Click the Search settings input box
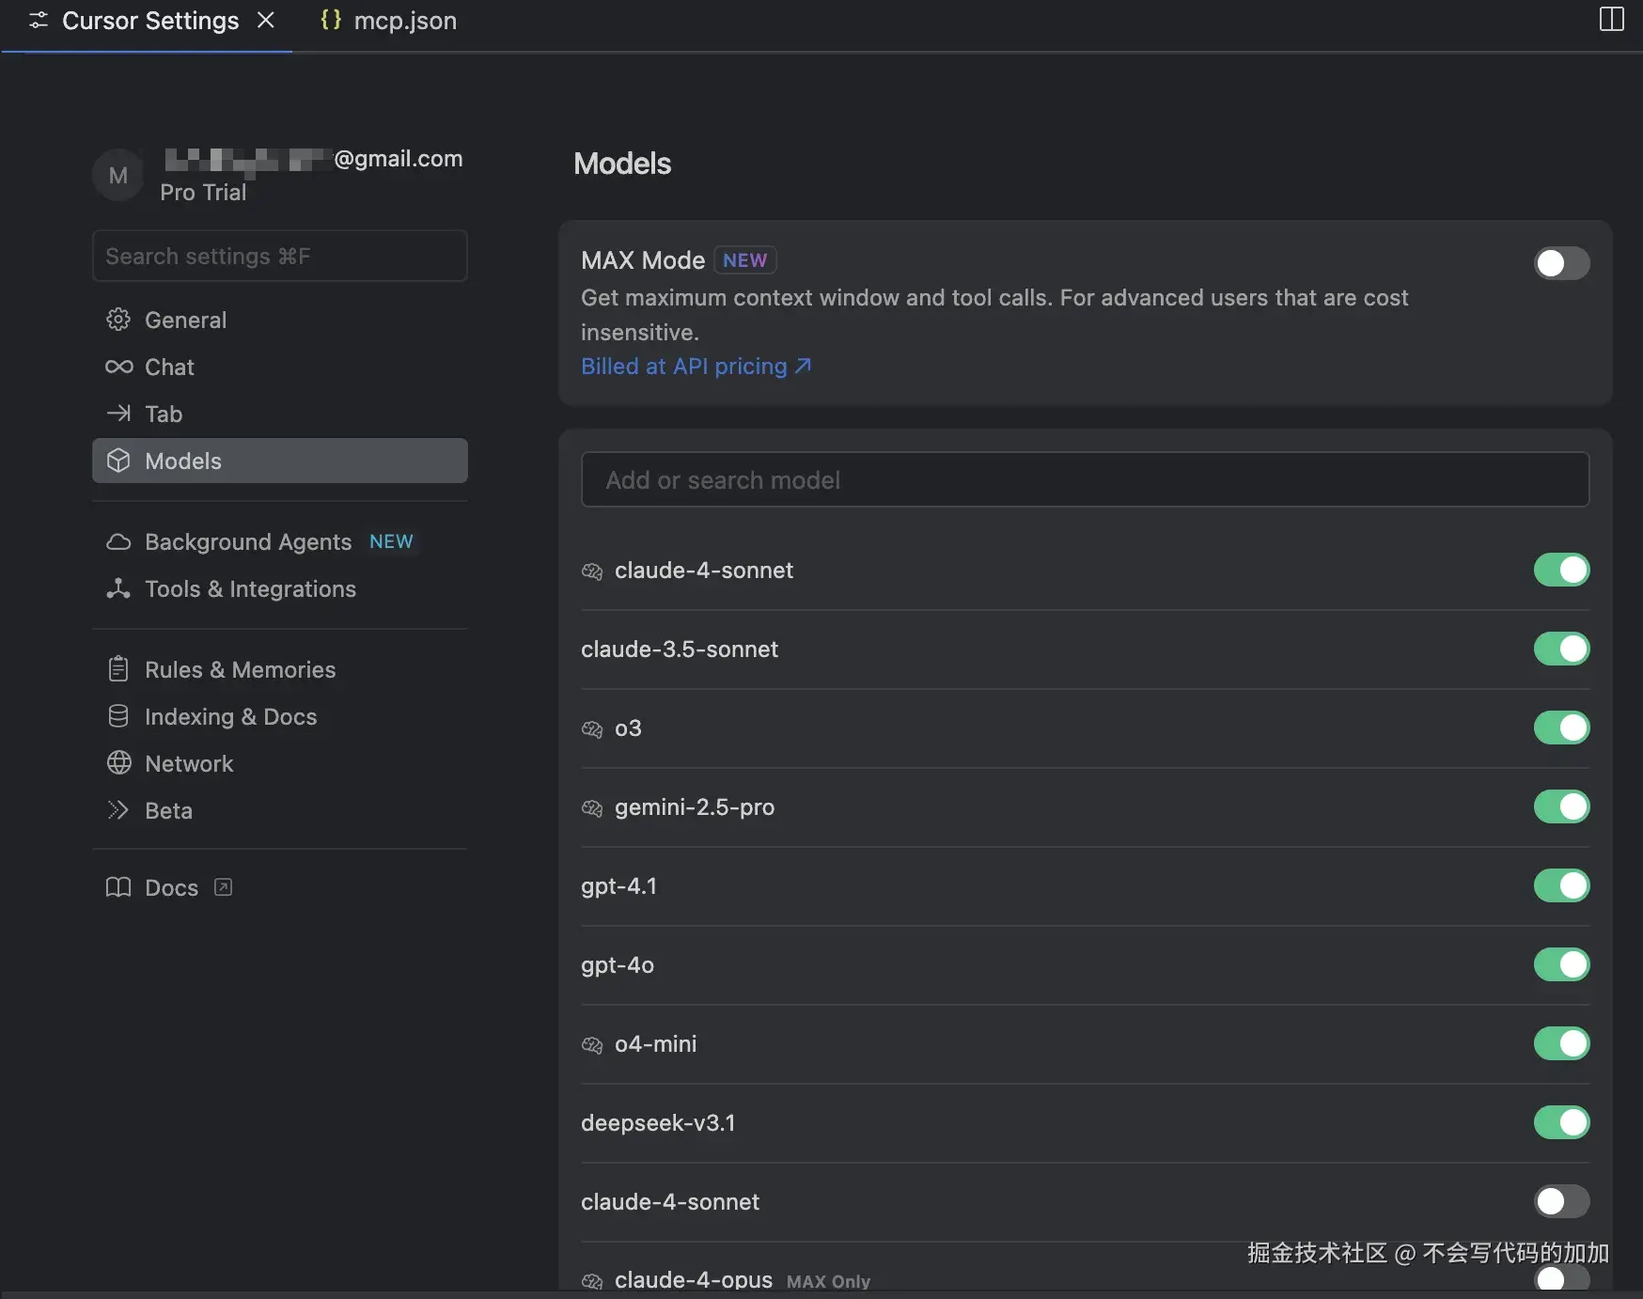Image resolution: width=1643 pixels, height=1299 pixels. (x=279, y=256)
